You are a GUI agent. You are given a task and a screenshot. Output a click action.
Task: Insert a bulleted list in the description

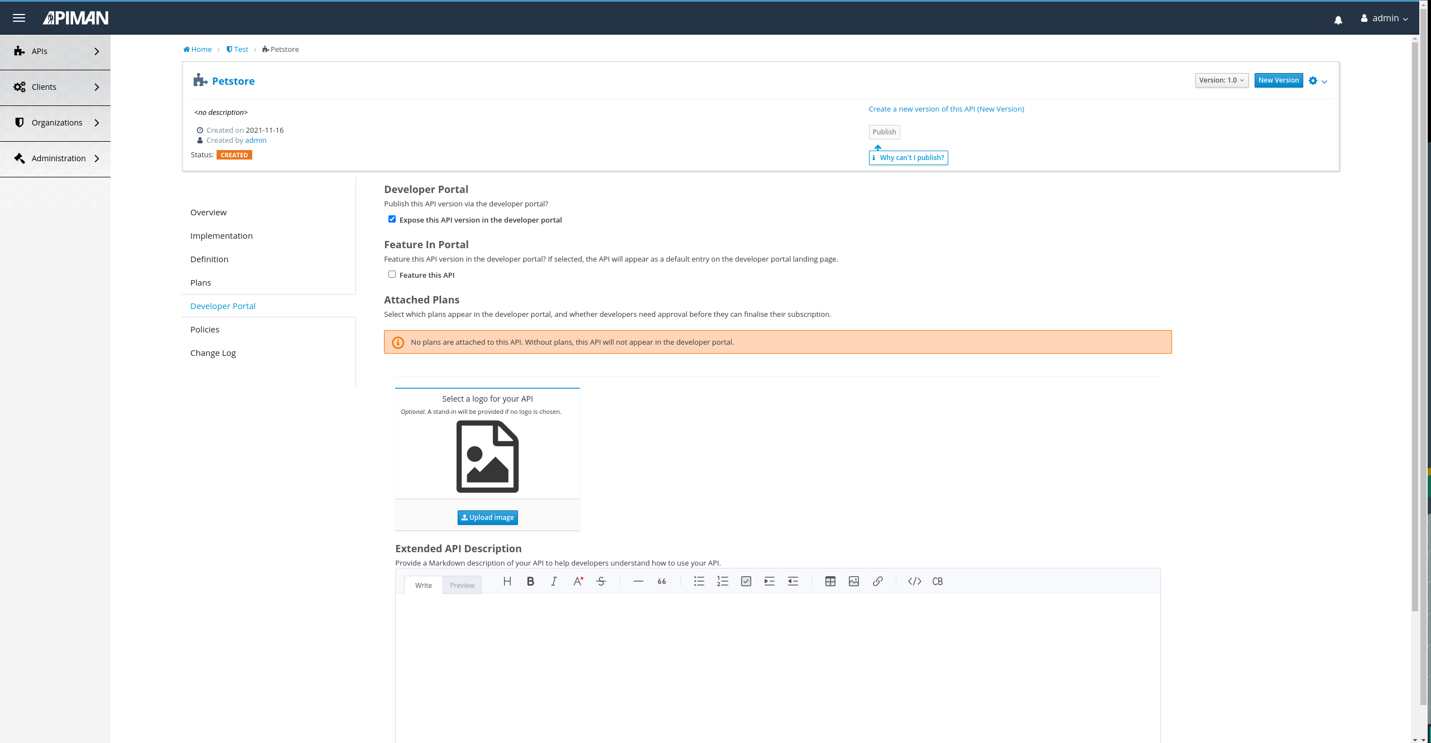pos(699,581)
